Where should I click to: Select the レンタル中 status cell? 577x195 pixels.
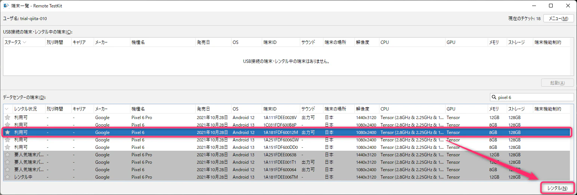coord(23,177)
